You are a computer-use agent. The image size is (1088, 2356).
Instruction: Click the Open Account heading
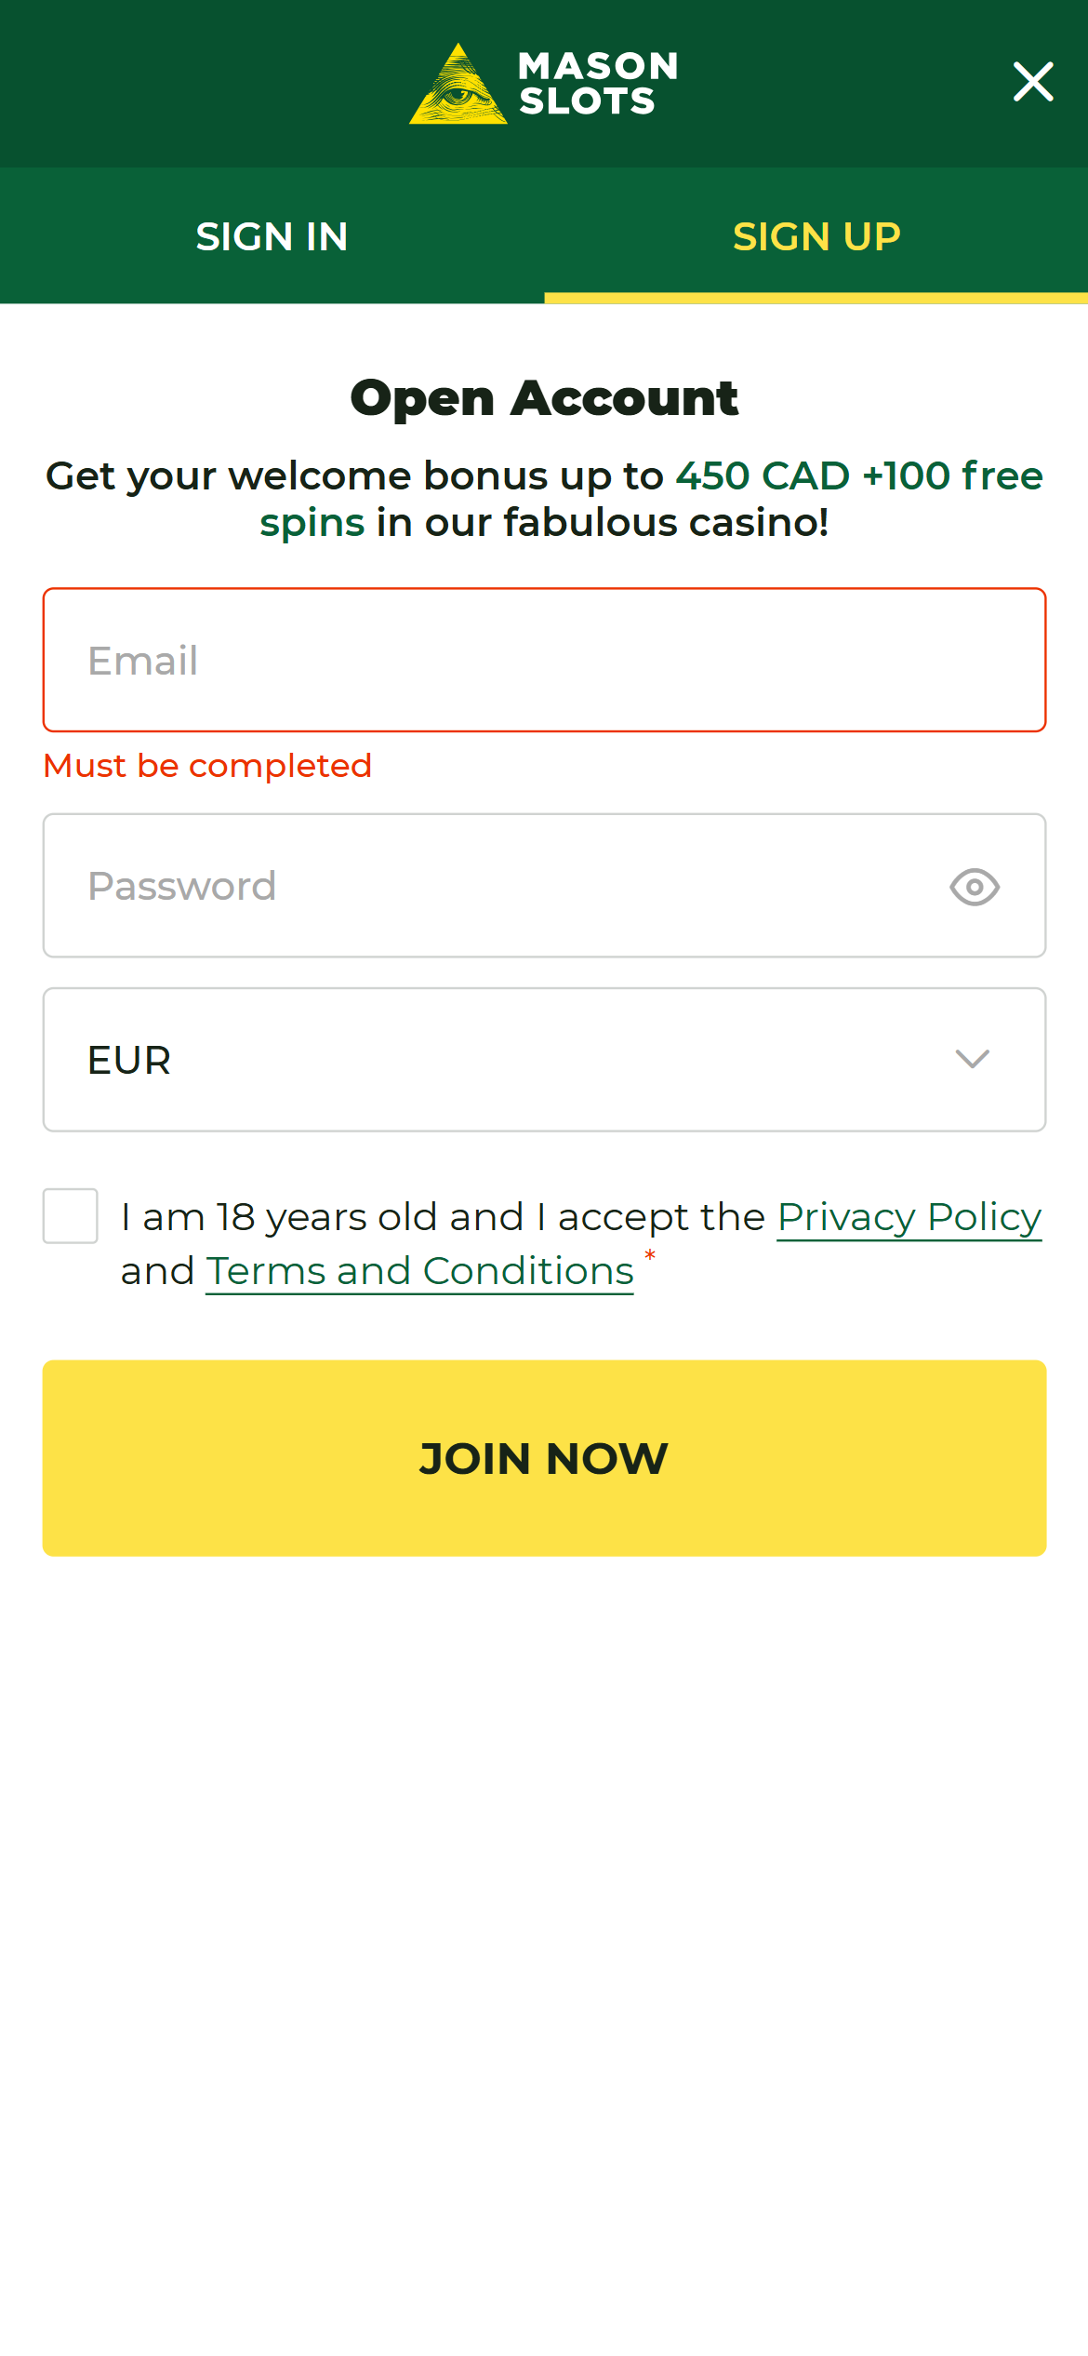pyautogui.click(x=544, y=398)
